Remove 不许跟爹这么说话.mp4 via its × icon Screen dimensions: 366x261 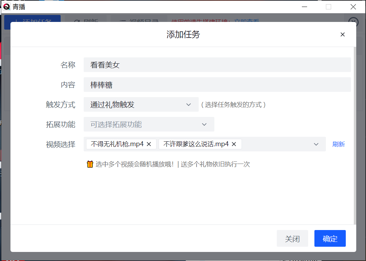coord(234,144)
